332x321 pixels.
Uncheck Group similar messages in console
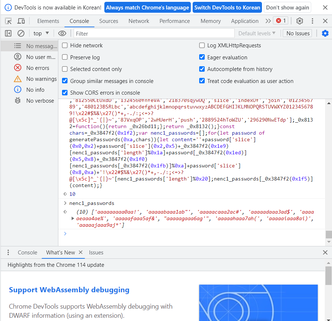65,81
